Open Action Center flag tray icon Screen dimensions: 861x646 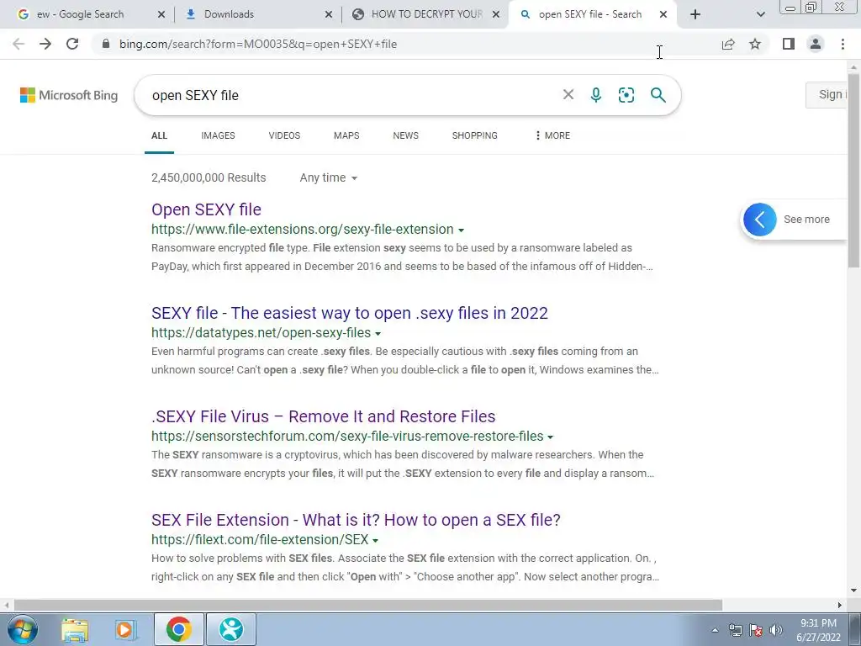(x=756, y=630)
